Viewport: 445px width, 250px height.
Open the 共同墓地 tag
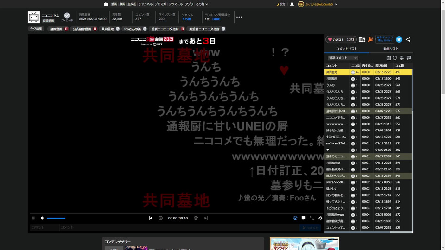tap(108, 29)
